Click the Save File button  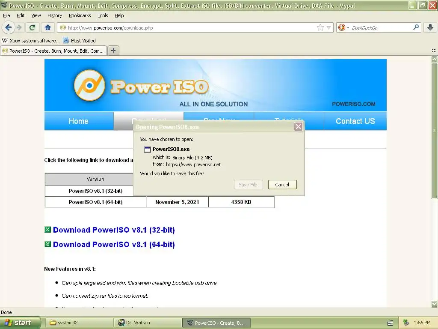[248, 185]
